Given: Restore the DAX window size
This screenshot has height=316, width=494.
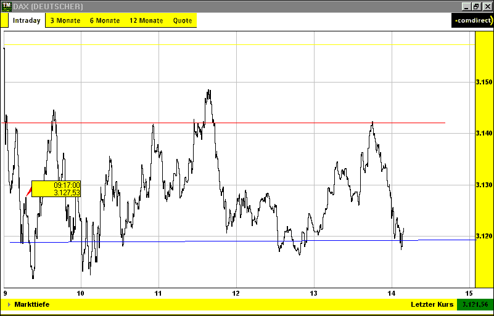Looking at the screenshot, I should tap(476, 6).
